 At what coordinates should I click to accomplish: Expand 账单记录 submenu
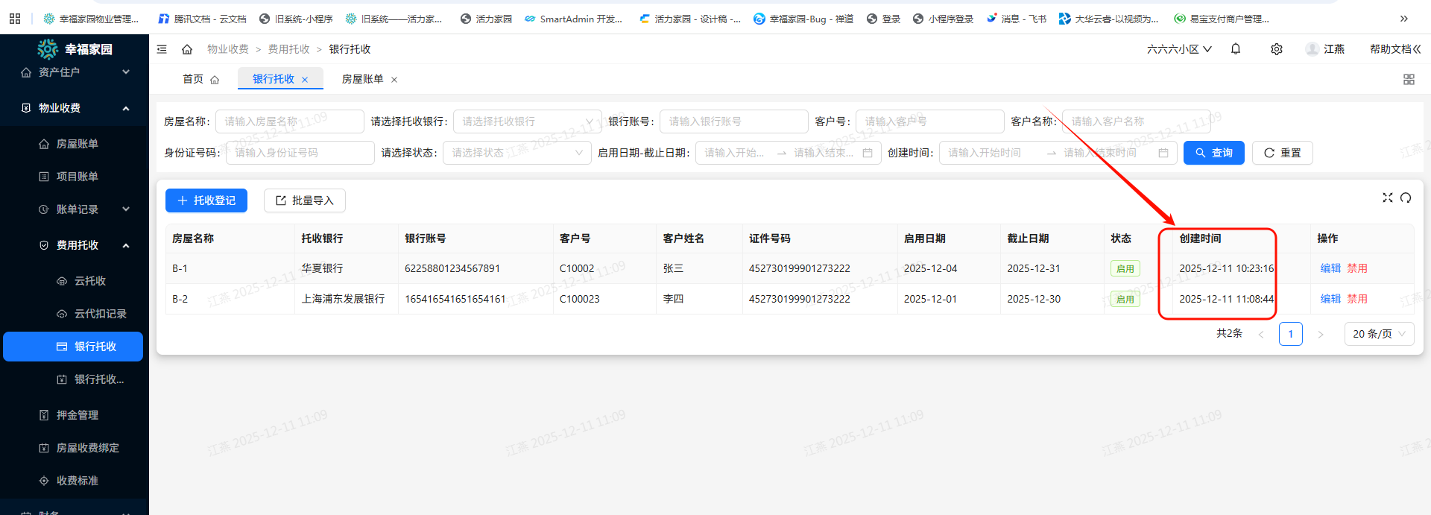[x=75, y=209]
